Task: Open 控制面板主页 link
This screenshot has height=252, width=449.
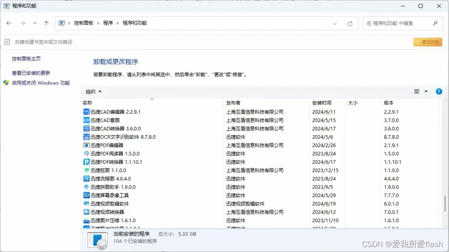Action: click(x=26, y=59)
